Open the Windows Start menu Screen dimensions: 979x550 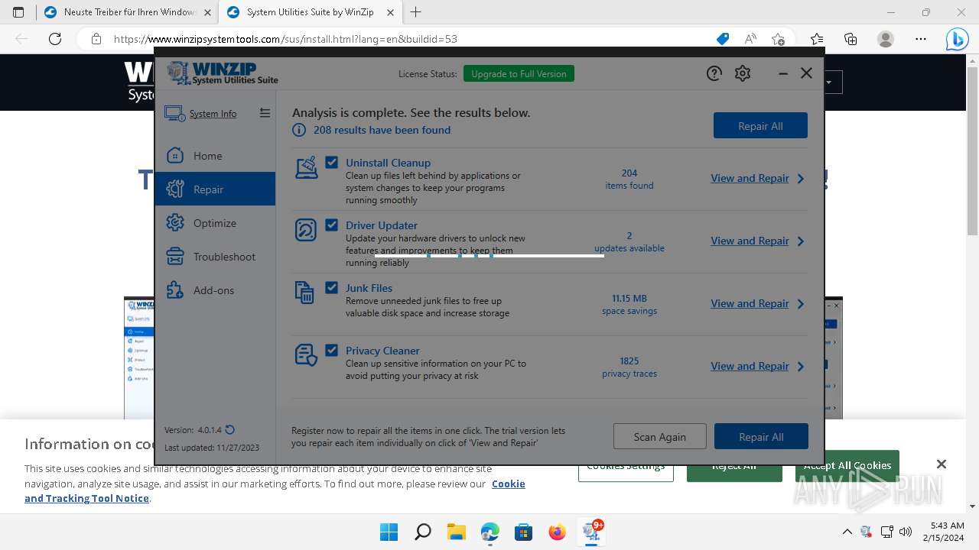tap(389, 532)
